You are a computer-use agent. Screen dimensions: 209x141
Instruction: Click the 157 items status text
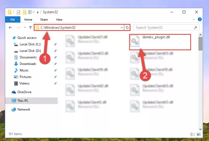click(15, 134)
